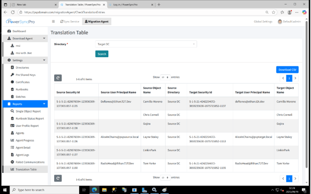This screenshot has height=194, width=311.
Task: Click the Runbook Status Report icon
Action: pos(13,118)
